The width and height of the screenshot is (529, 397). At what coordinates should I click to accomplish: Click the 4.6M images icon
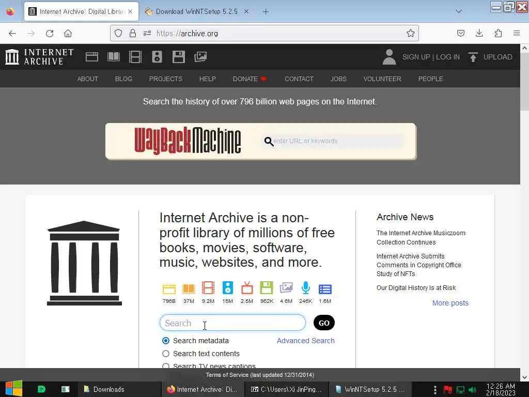coord(286,288)
